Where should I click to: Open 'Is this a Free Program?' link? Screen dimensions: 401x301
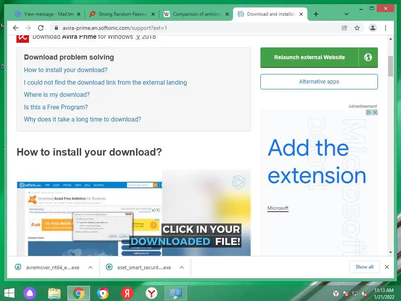(56, 107)
